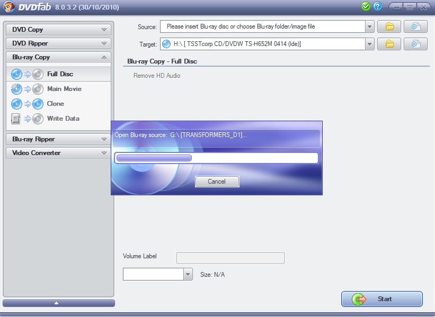Screen dimensions: 435x317
Task: Open Source image file with disc-file icon
Action: coord(415,26)
